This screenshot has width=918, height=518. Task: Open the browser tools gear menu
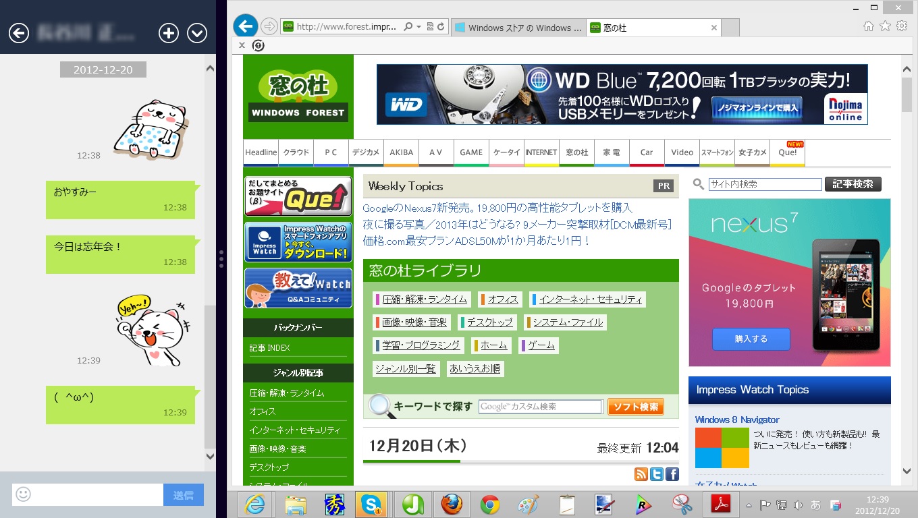click(902, 26)
